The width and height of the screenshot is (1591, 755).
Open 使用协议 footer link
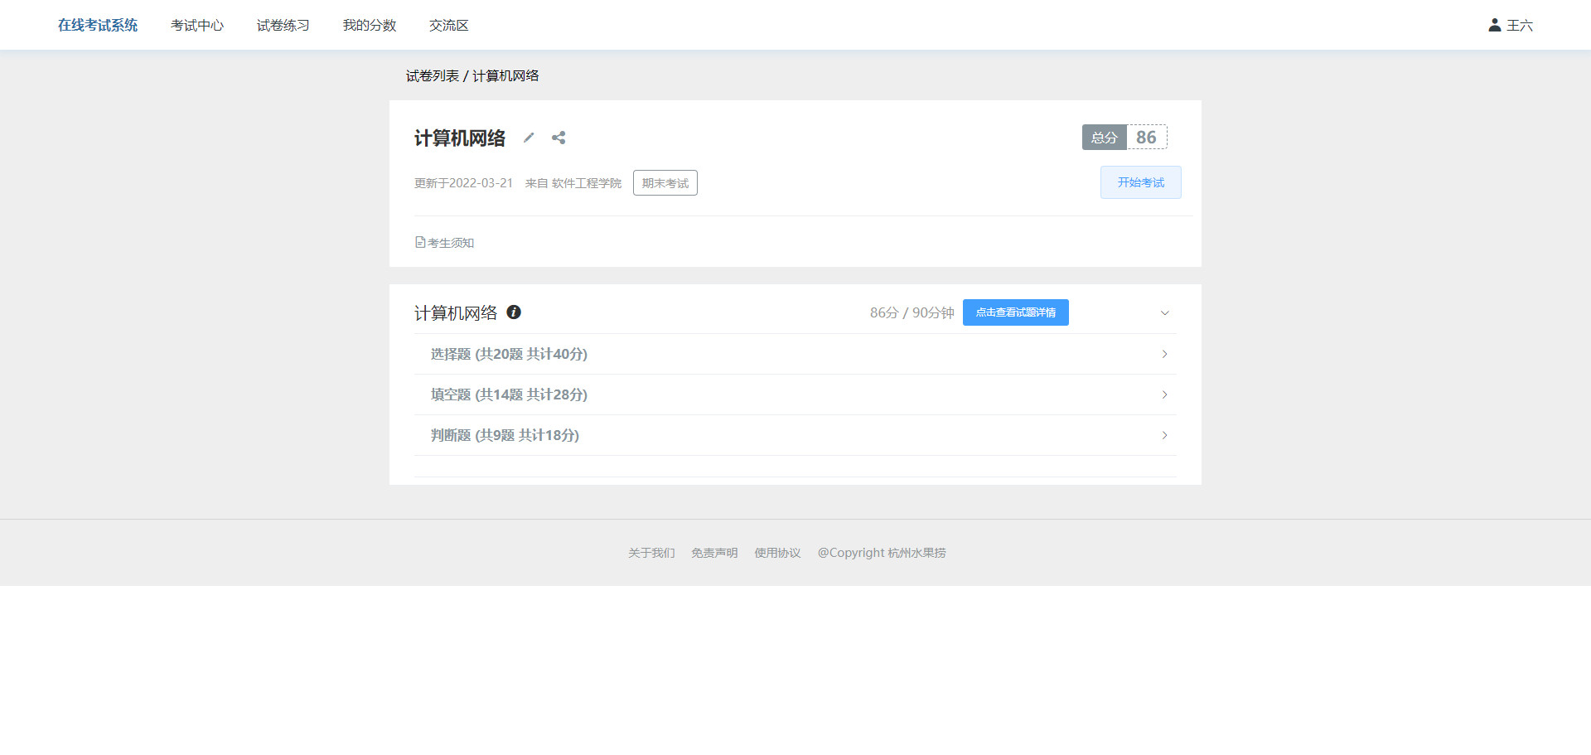(777, 553)
